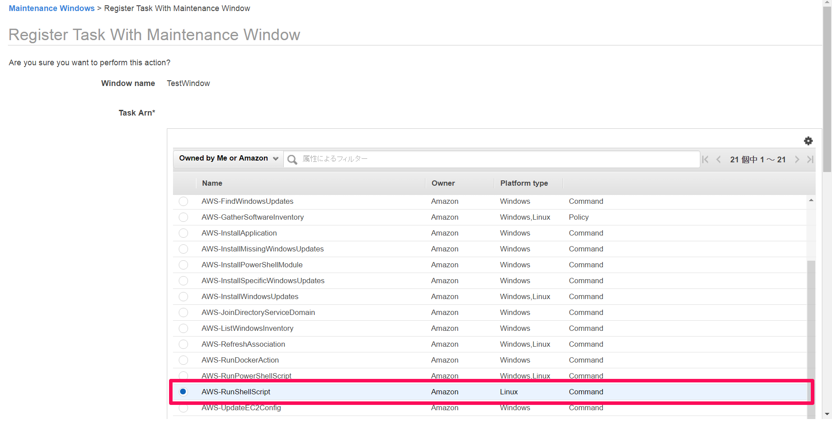
Task: Jump to the first page of results
Action: click(x=705, y=159)
